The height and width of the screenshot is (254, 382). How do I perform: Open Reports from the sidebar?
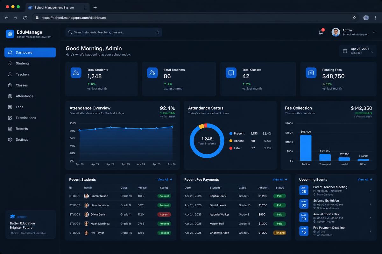30,129
